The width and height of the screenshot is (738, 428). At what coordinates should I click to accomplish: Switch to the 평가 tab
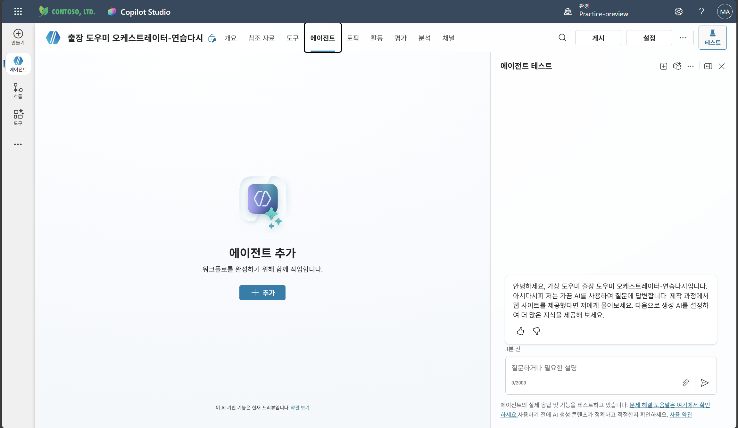401,38
